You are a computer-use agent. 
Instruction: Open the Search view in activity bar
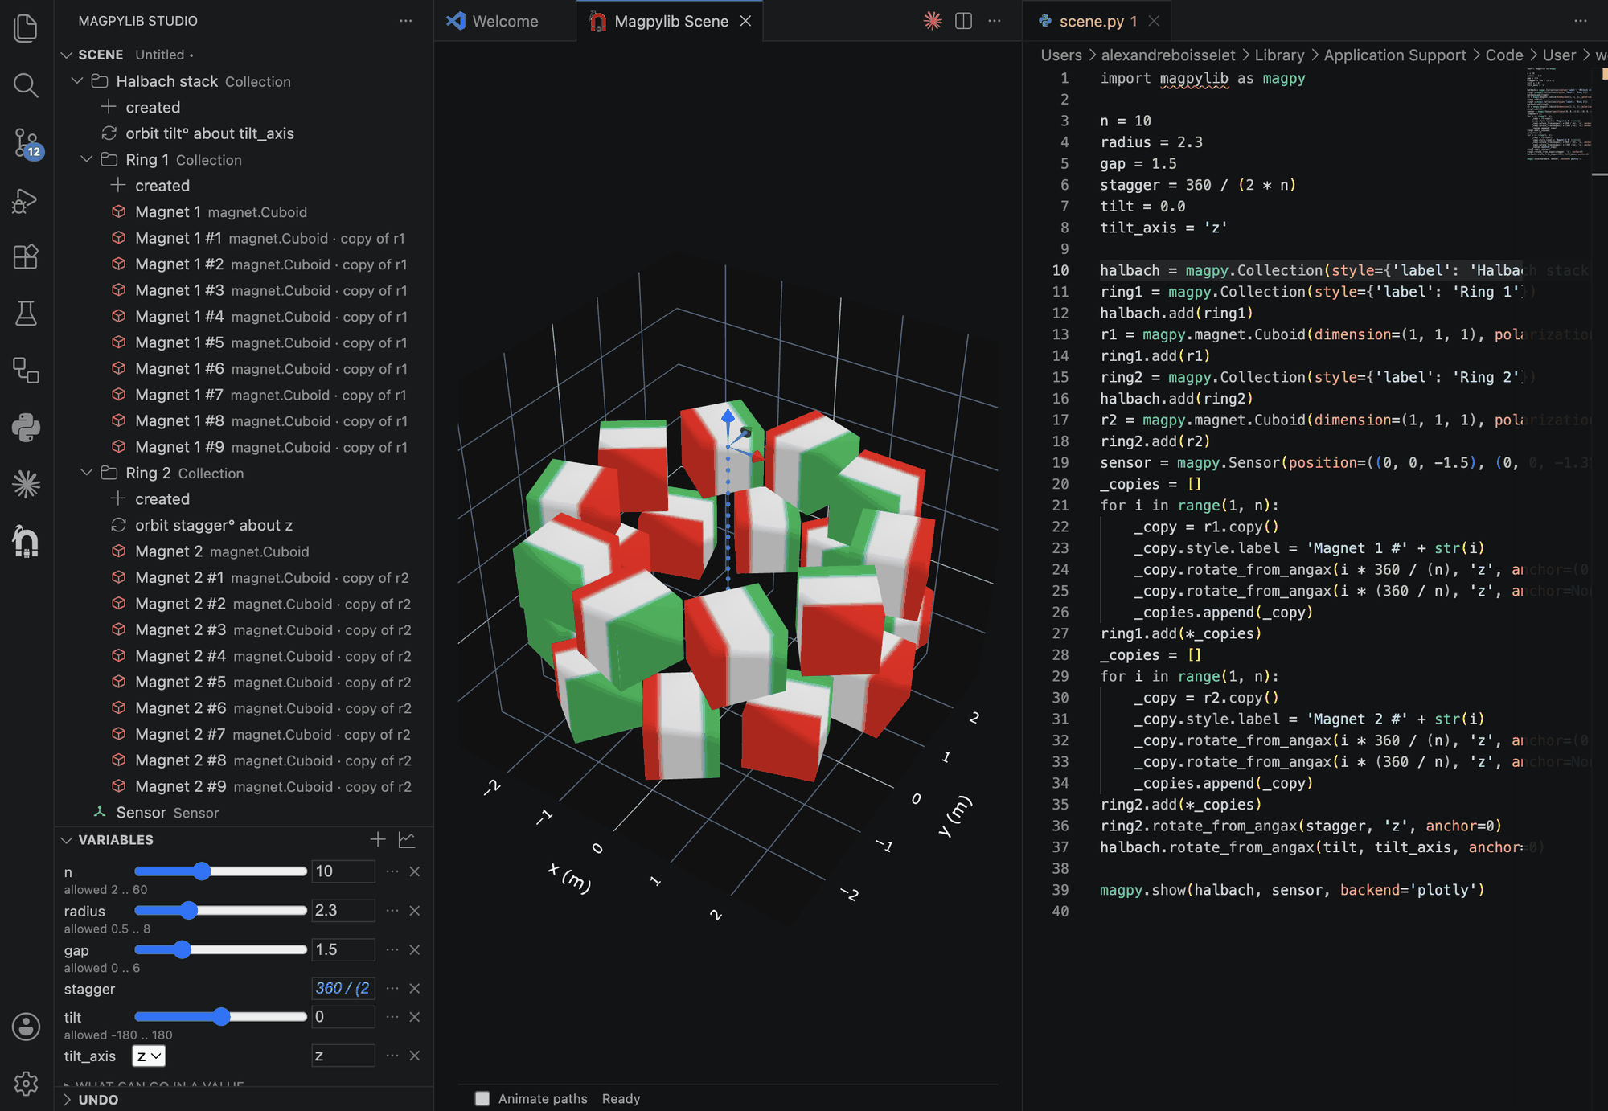26,85
